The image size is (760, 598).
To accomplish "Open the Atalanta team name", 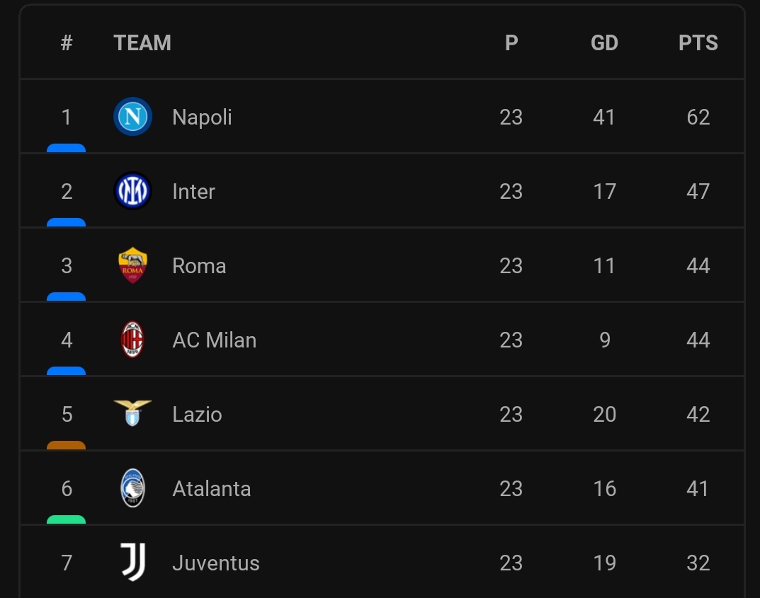I will [212, 488].
